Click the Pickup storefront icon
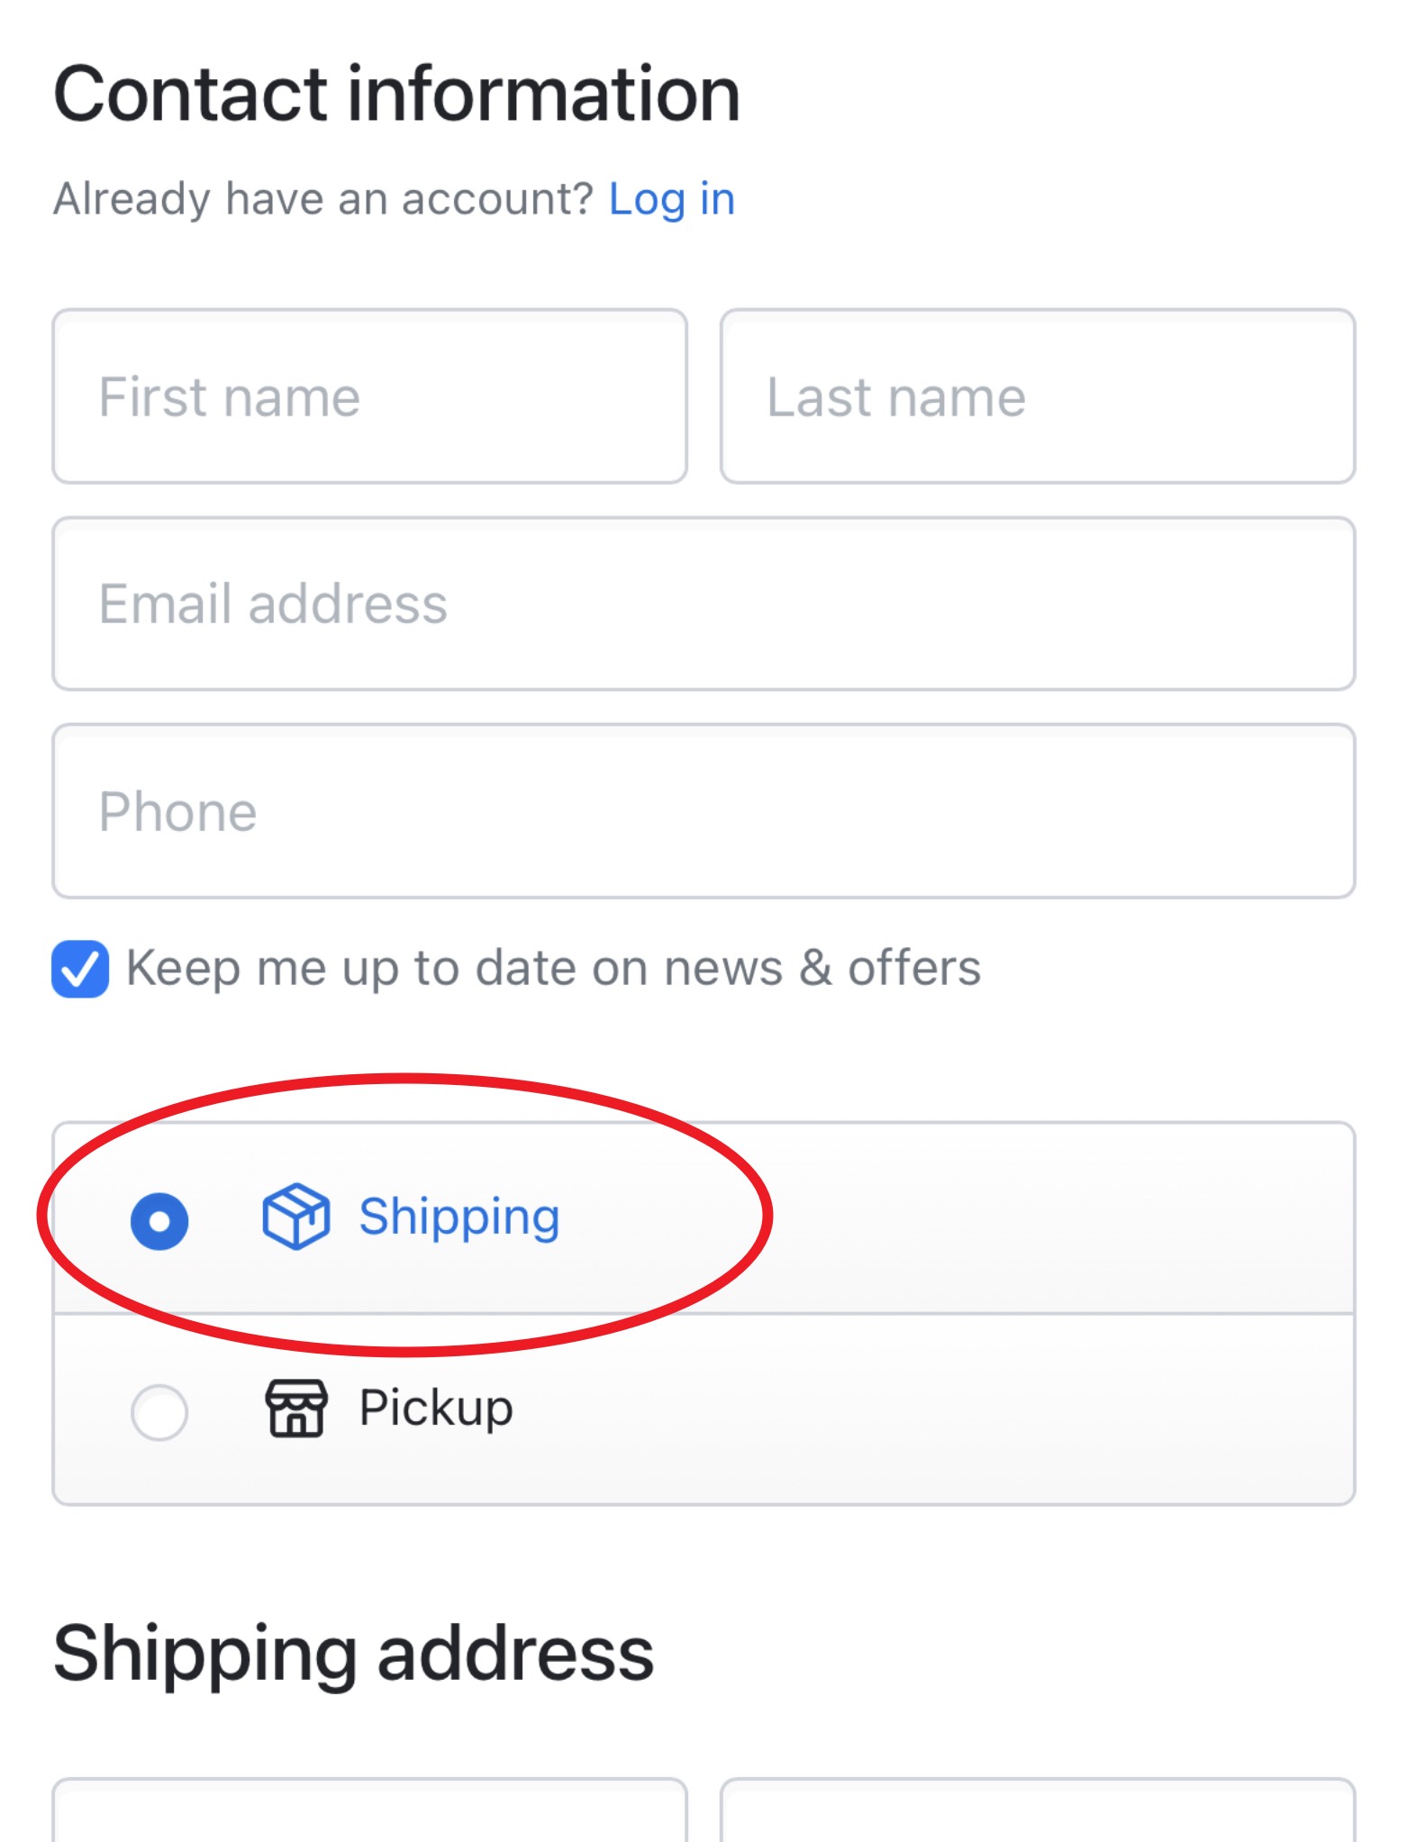Viewport: 1407px width, 1842px height. point(295,1408)
